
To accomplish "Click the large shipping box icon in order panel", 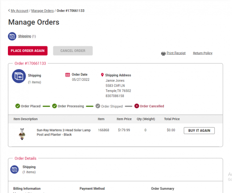I will pos(19,76).
